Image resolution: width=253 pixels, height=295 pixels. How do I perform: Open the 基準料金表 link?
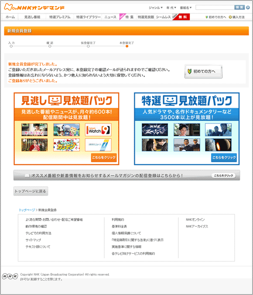click(x=119, y=226)
